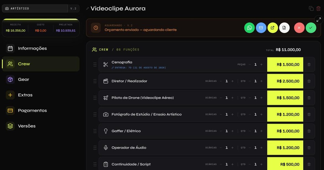Open Gear section
Viewport: 324px width, 170px height.
[x=41, y=79]
